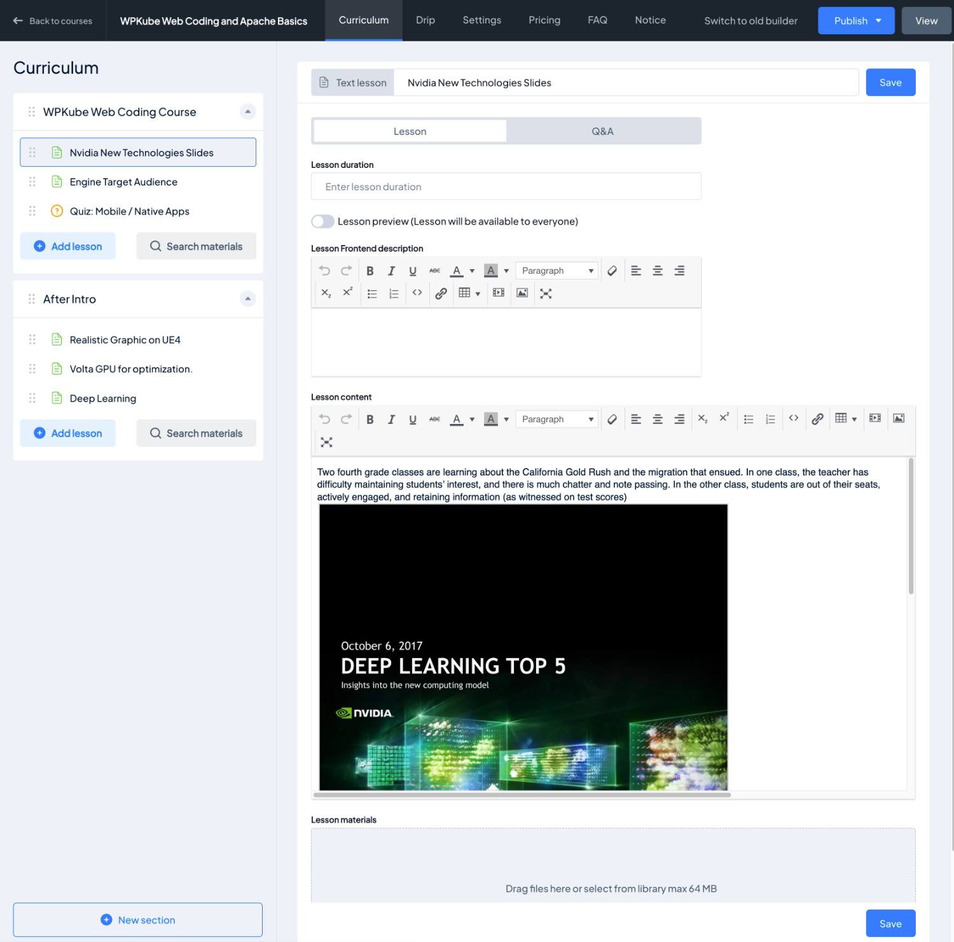Insert link in Lesson content editor
This screenshot has height=942, width=954.
click(817, 418)
